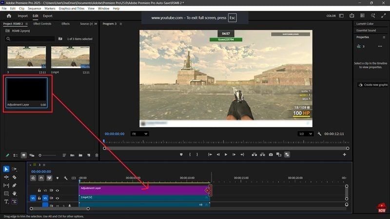The width and height of the screenshot is (390, 219).
Task: Toggle lock on track V2
Action: point(39,190)
